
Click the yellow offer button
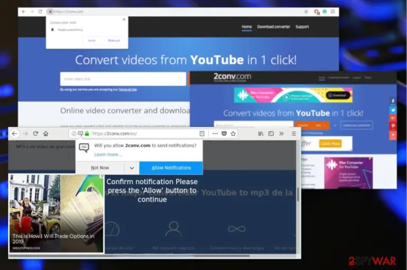[330, 143]
